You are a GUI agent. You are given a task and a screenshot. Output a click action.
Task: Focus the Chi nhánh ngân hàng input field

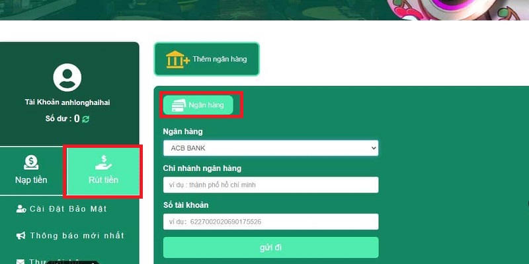pos(270,185)
